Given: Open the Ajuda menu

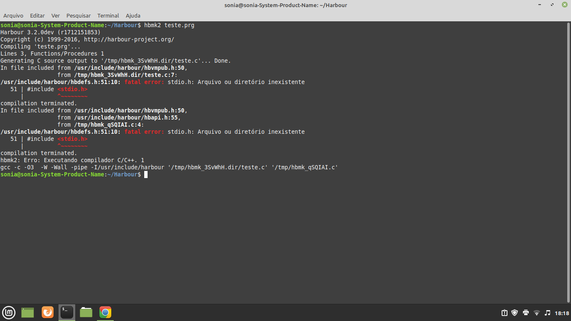Looking at the screenshot, I should click(x=133, y=15).
